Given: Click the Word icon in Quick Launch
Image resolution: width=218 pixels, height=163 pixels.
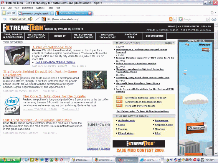Looking at the screenshot, I should tap(47, 160).
